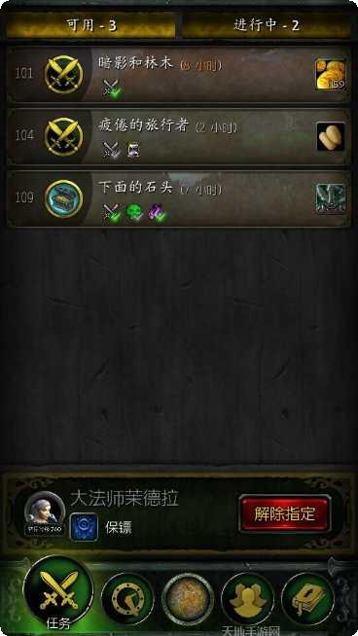Switch to the 可用 - 3 tab
The height and width of the screenshot is (636, 358).
(x=90, y=25)
